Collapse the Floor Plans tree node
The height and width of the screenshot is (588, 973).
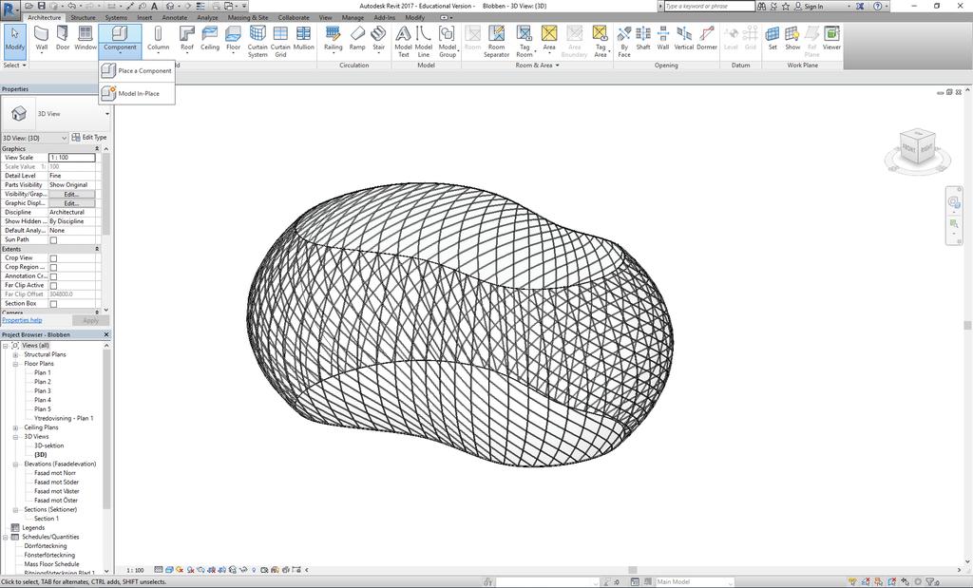(x=15, y=364)
